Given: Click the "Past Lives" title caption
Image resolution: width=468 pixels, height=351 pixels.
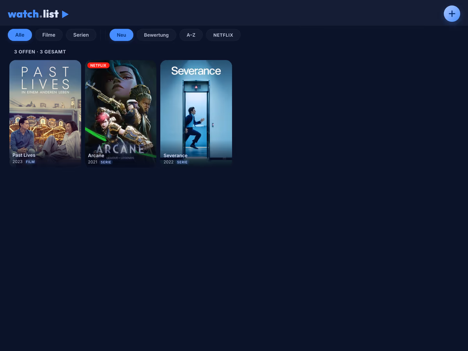Looking at the screenshot, I should pyautogui.click(x=24, y=155).
